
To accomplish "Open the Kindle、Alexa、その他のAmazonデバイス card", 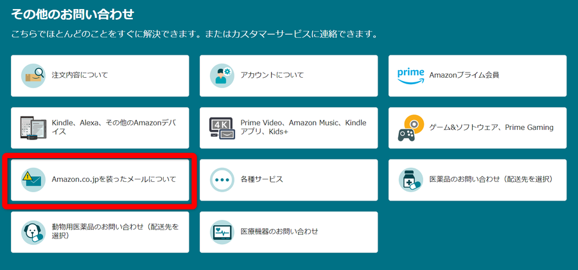I will (100, 128).
